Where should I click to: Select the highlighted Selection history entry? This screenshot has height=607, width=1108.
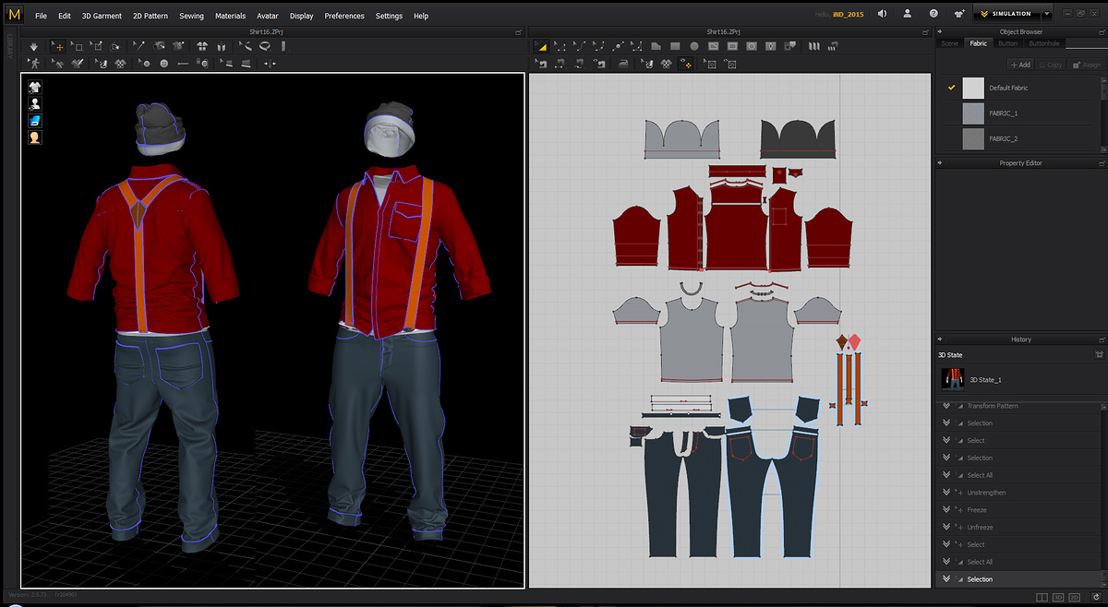click(x=1018, y=579)
